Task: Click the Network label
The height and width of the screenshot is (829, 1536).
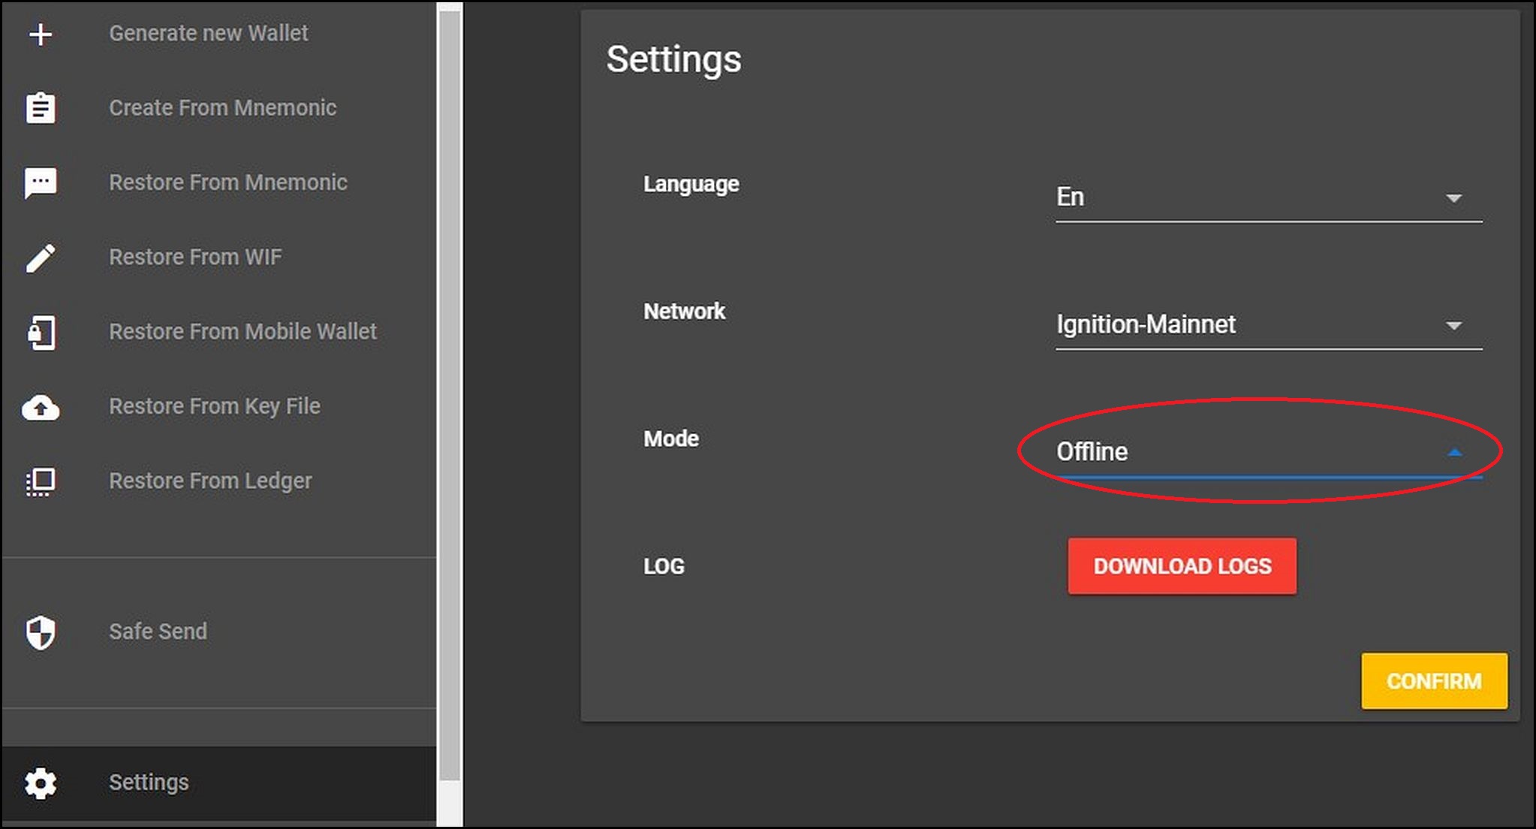Action: [684, 311]
